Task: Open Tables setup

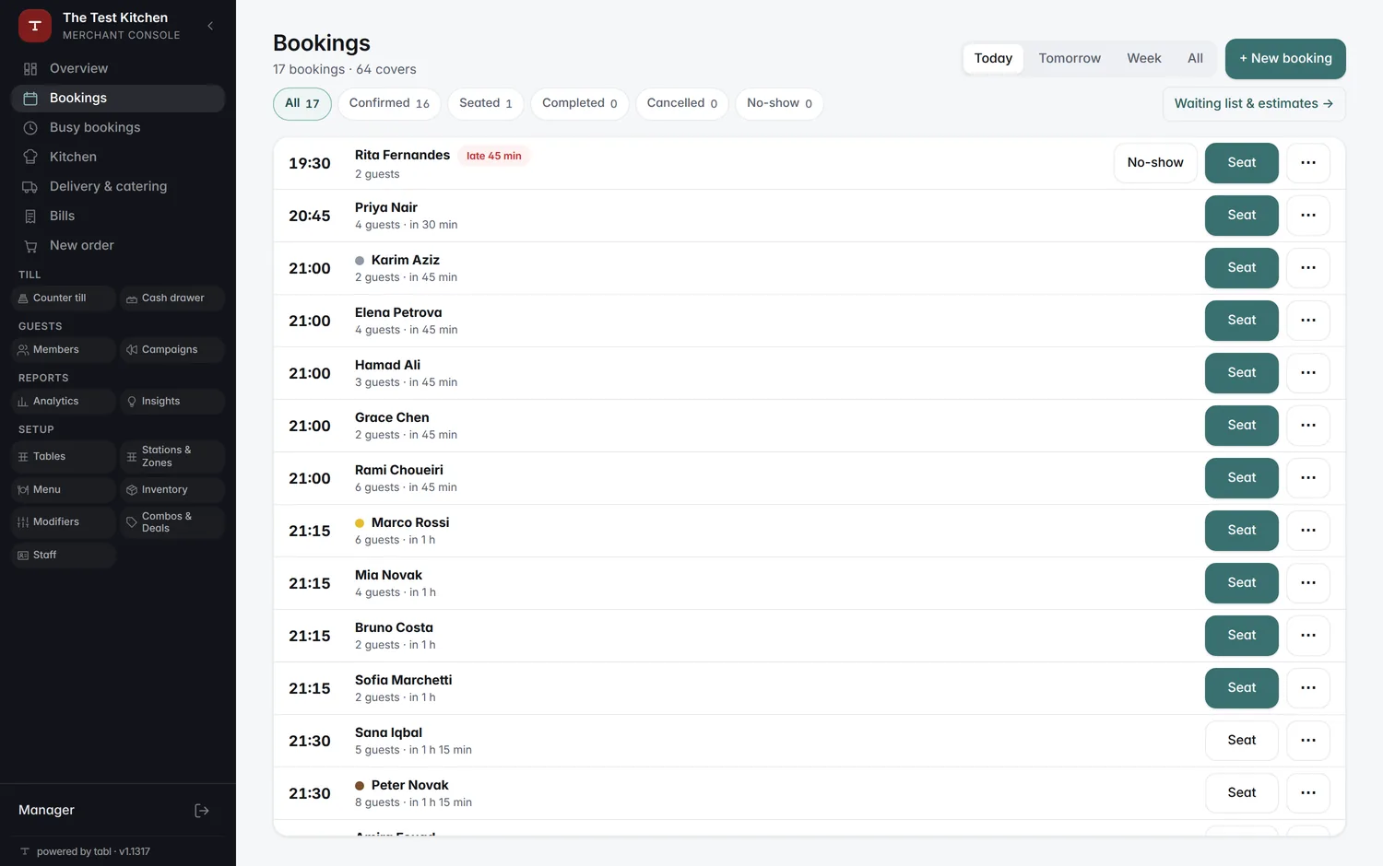Action: point(64,457)
